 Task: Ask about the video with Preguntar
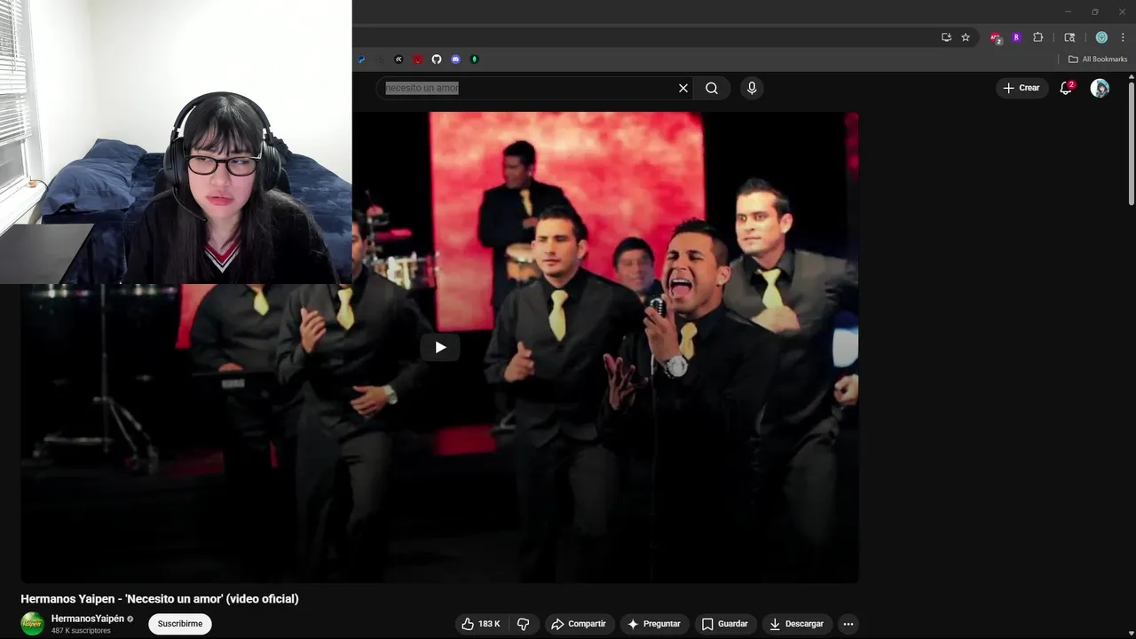(x=655, y=624)
